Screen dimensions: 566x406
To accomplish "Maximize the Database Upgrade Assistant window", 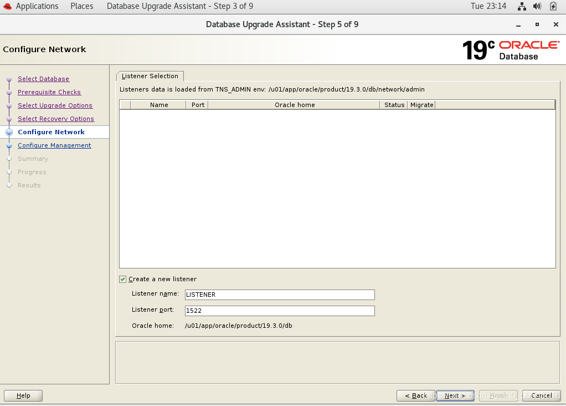I will click(537, 24).
